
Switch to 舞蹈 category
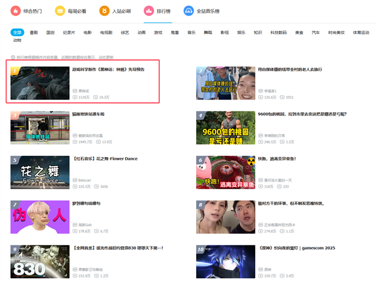208,33
